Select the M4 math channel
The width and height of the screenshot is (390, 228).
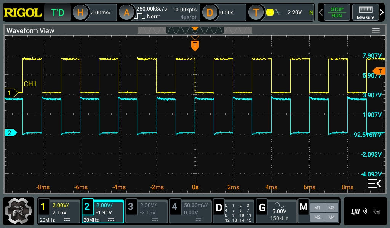coord(331,217)
